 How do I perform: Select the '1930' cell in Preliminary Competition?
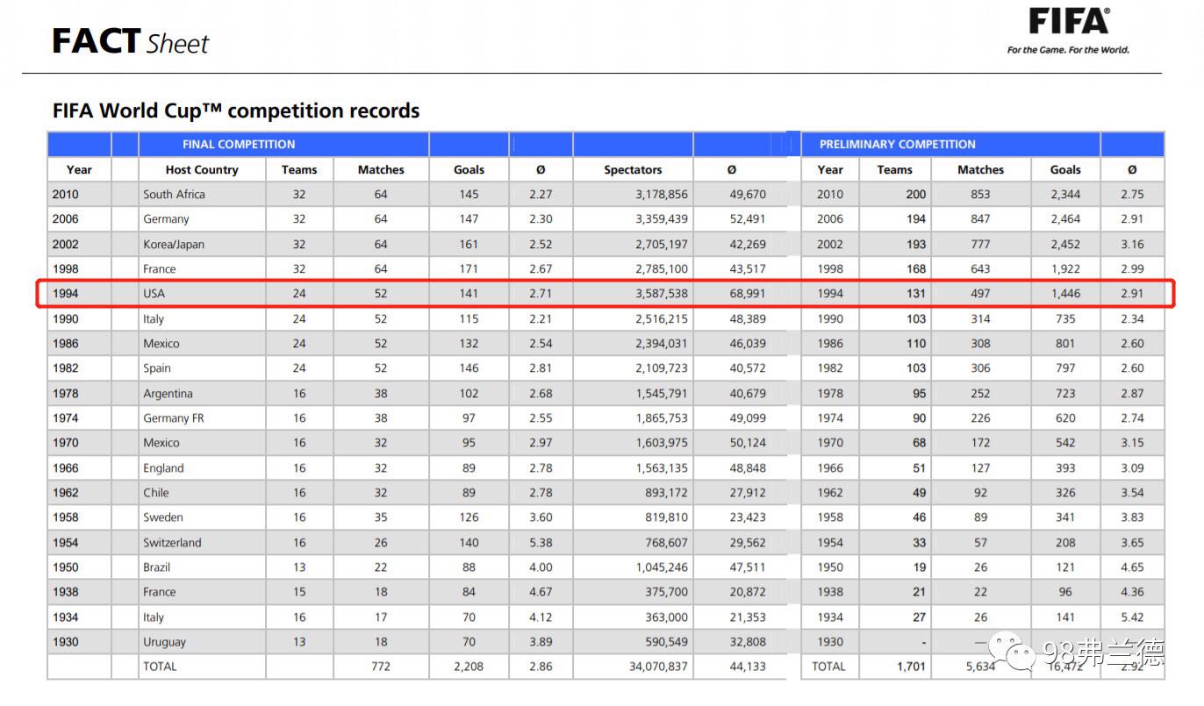coord(830,642)
